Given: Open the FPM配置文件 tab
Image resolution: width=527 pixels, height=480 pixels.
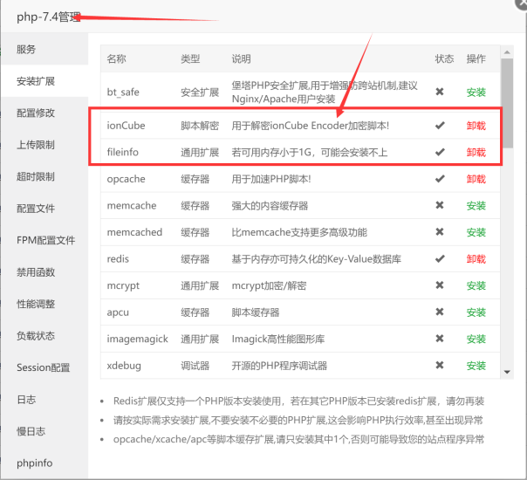Looking at the screenshot, I should (46, 240).
